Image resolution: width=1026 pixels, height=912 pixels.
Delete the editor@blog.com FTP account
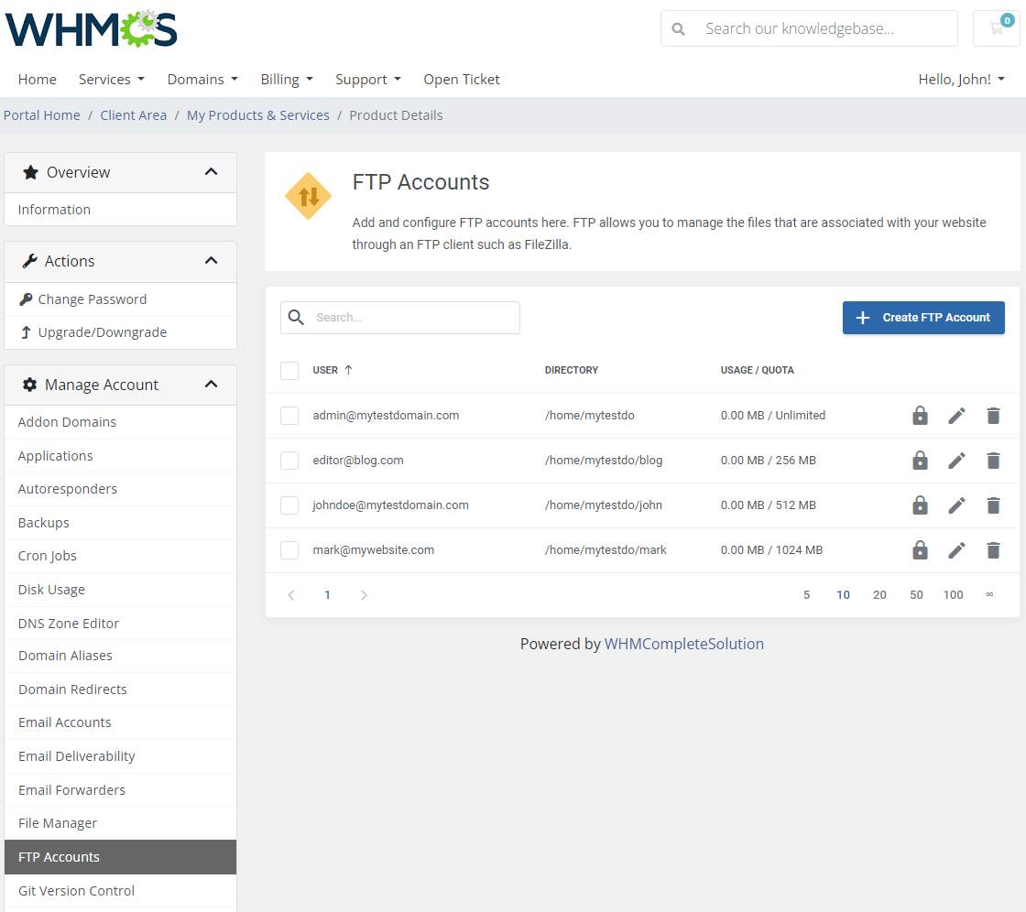pyautogui.click(x=993, y=461)
